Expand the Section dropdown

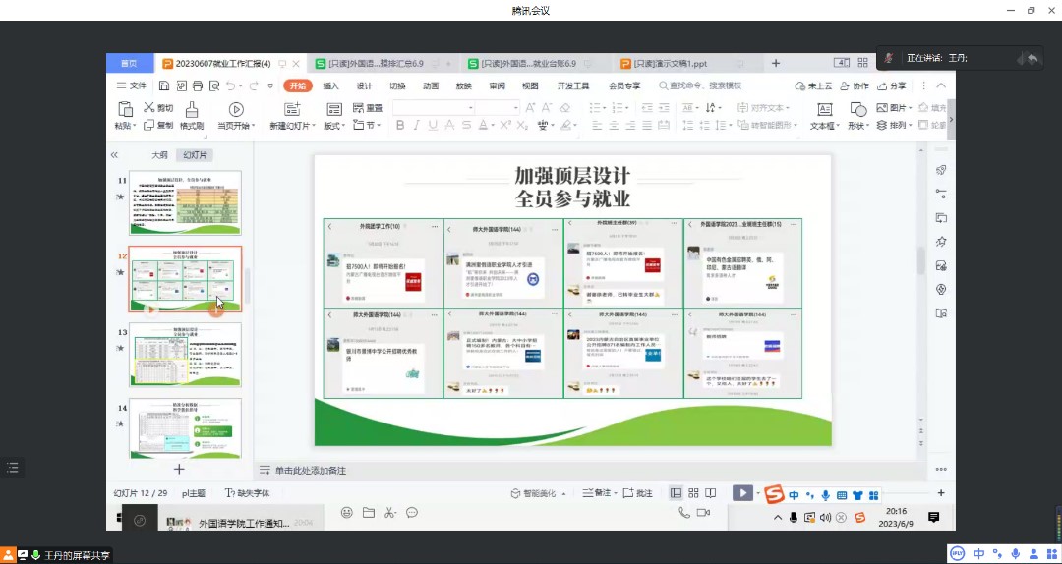pos(367,125)
